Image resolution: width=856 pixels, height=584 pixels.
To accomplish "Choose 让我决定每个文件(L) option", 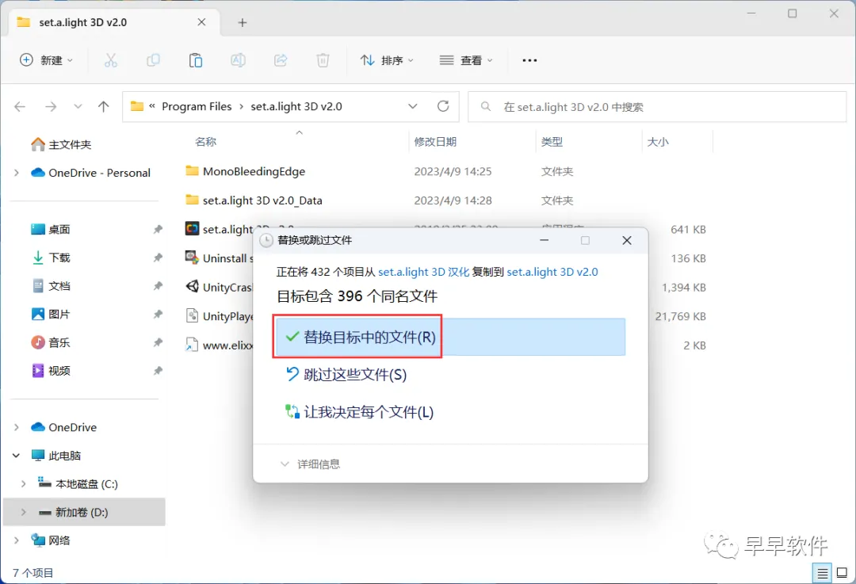I will (x=360, y=412).
